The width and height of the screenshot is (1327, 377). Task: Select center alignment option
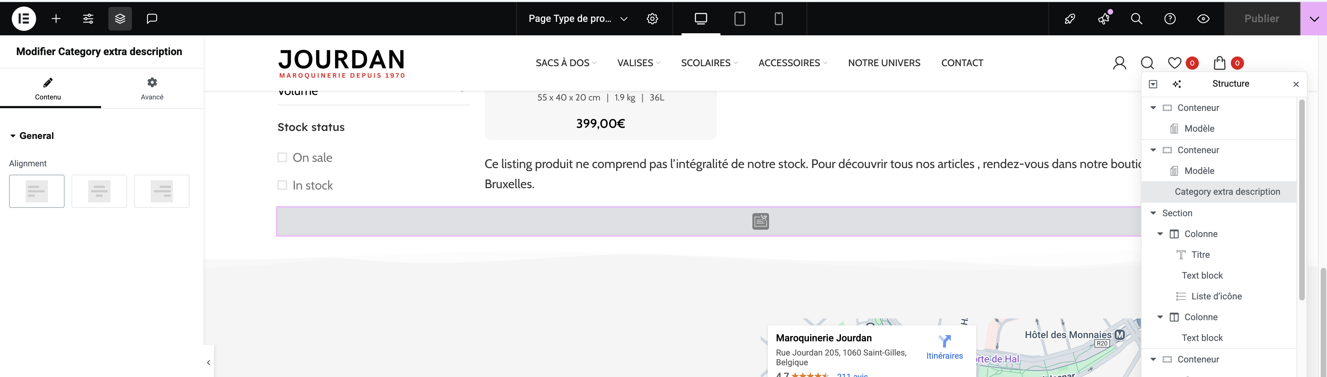click(99, 191)
